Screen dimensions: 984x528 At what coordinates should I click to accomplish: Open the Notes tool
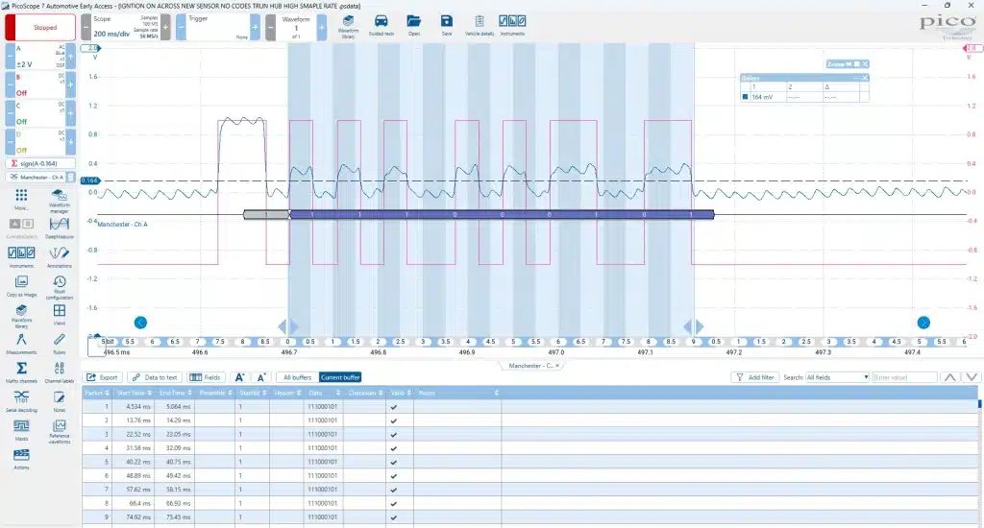click(59, 401)
